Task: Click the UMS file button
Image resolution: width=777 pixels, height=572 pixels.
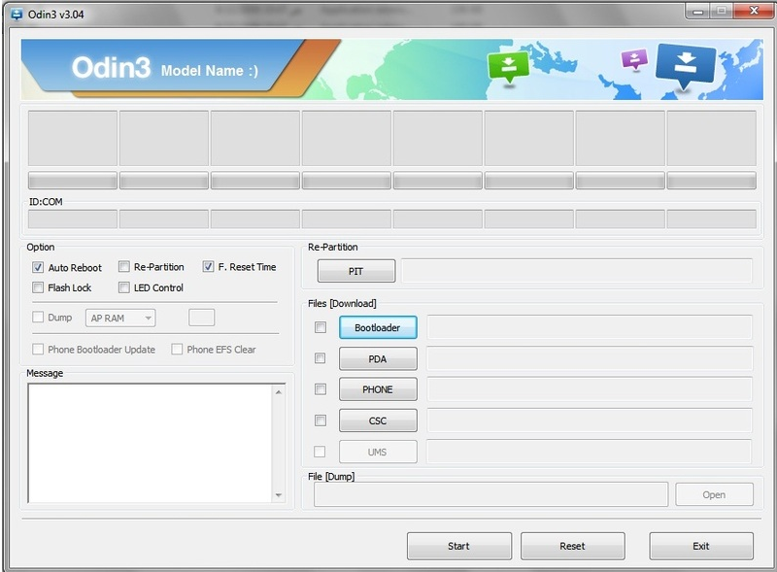Action: pyautogui.click(x=378, y=452)
